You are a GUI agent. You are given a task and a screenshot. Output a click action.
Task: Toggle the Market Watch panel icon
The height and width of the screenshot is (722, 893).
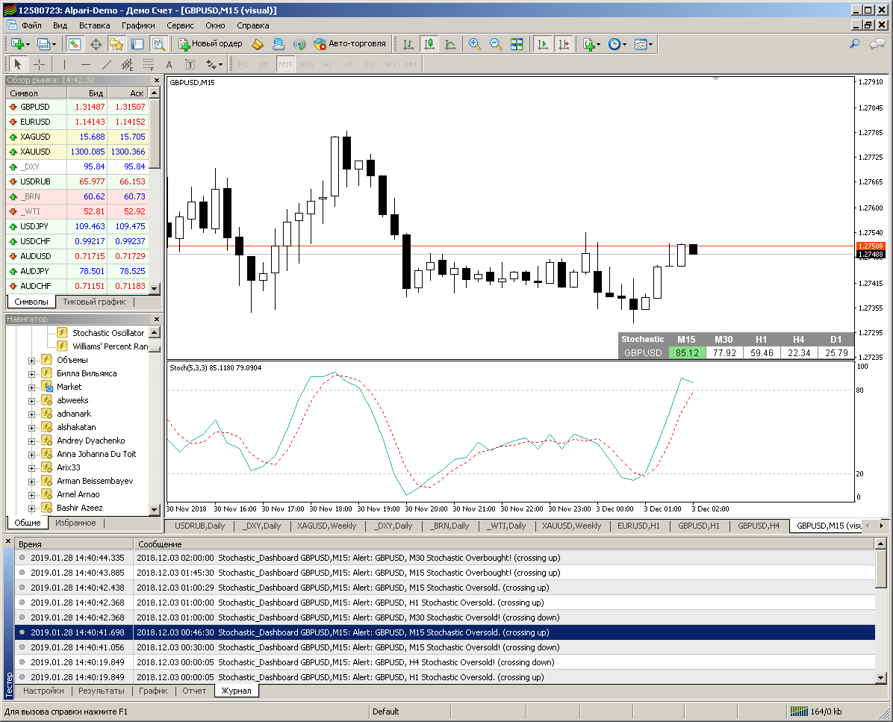click(x=75, y=44)
